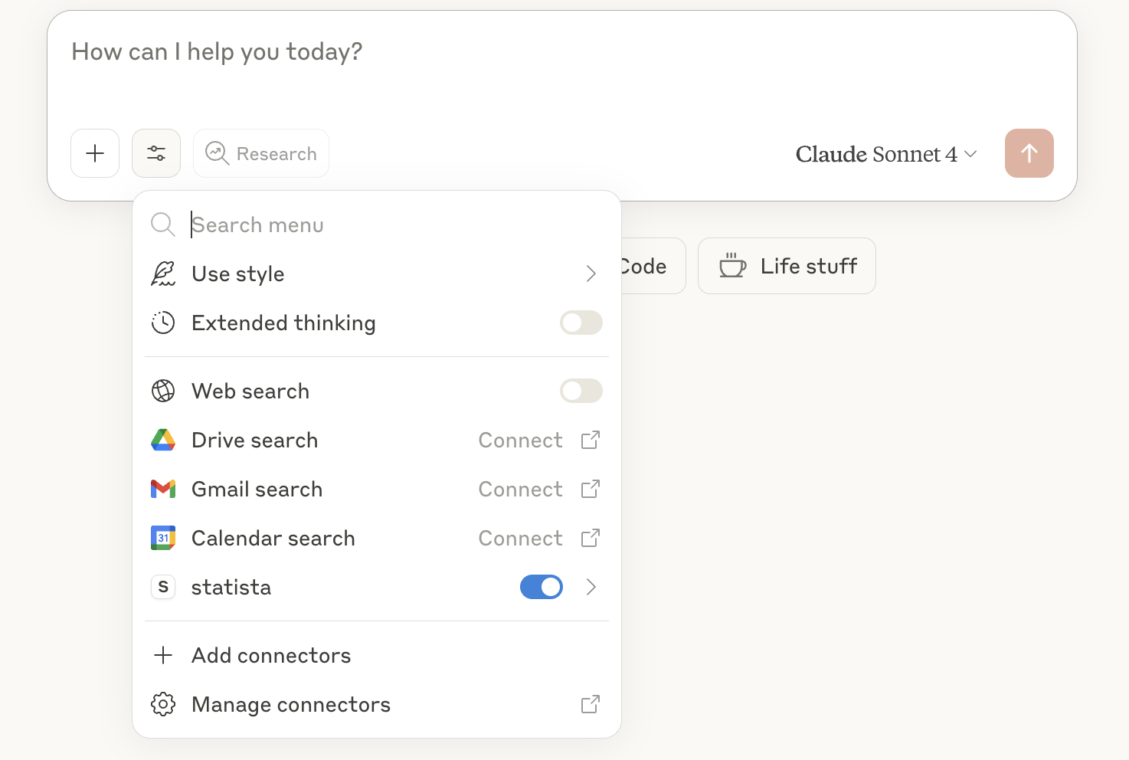1129x760 pixels.
Task: Disable the statista connector toggle
Action: tap(542, 587)
